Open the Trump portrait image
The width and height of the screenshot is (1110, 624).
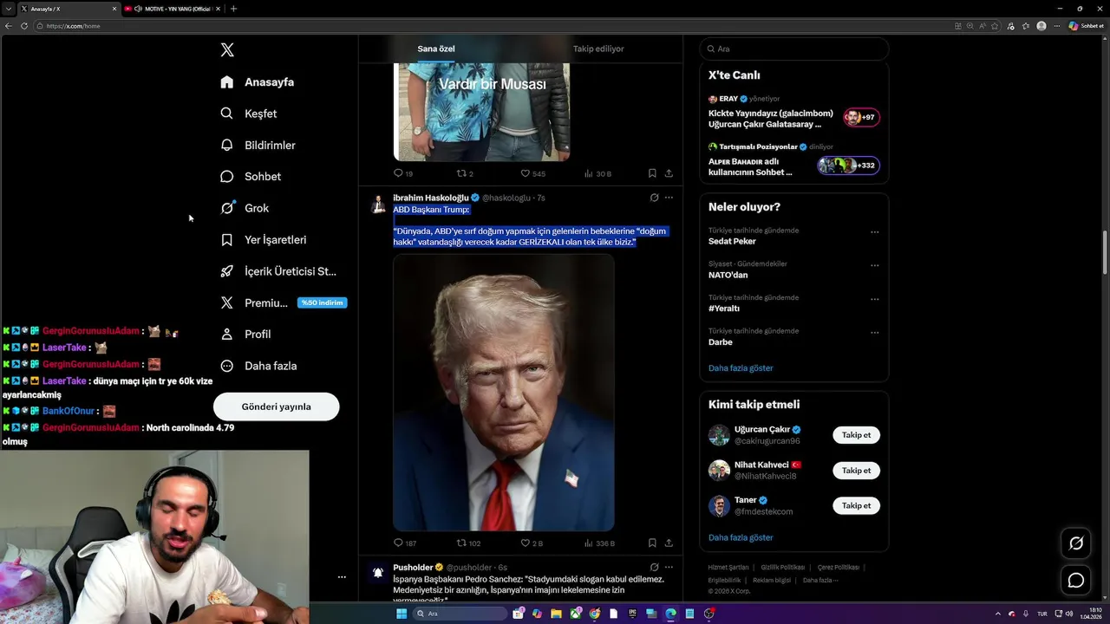504,393
